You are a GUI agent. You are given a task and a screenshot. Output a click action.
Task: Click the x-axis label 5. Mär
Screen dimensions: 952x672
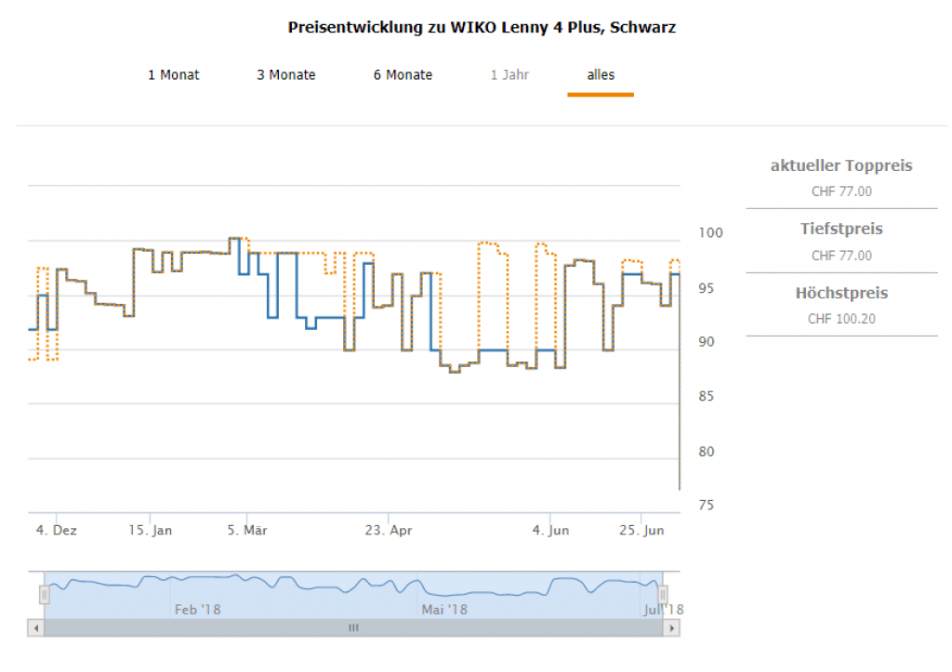click(x=247, y=530)
